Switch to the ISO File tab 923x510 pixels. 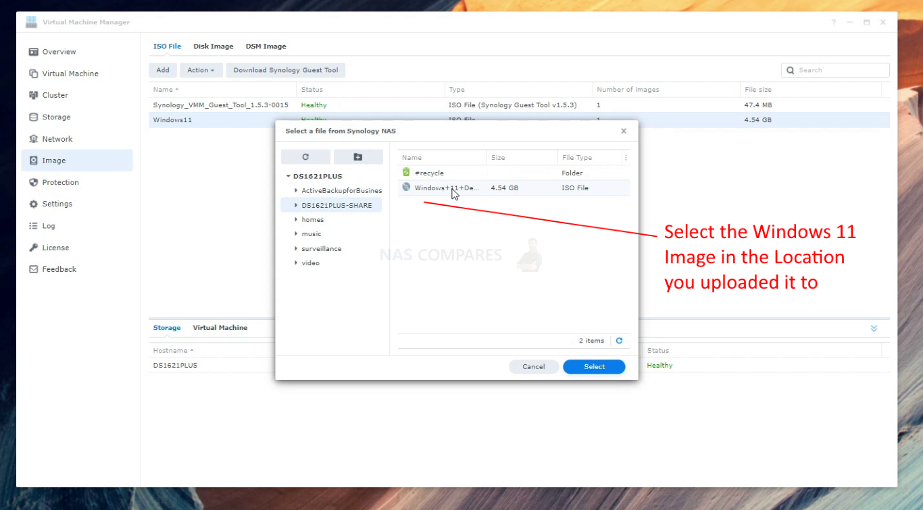[167, 47]
